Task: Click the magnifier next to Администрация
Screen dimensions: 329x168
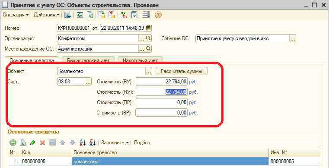Action: tap(148, 49)
